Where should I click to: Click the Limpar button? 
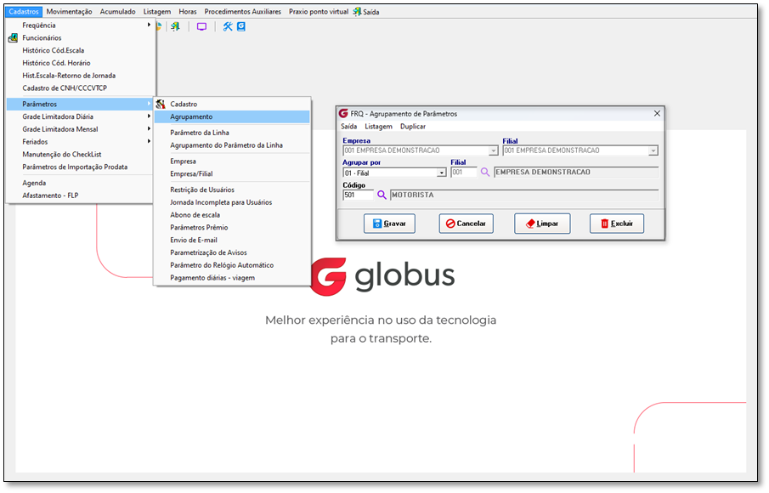[x=542, y=224]
